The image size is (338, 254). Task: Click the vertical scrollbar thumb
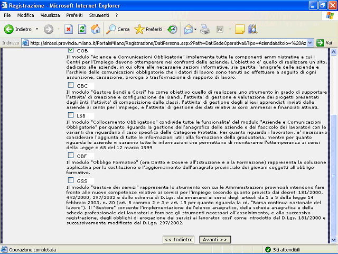pyautogui.click(x=333, y=176)
